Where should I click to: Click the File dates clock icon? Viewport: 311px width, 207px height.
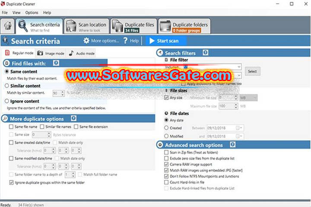166,113
